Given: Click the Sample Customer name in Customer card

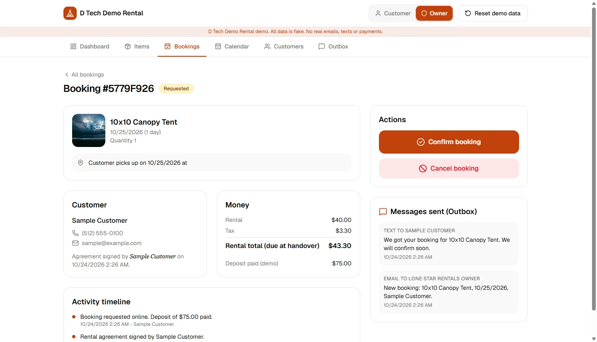Looking at the screenshot, I should pos(99,221).
